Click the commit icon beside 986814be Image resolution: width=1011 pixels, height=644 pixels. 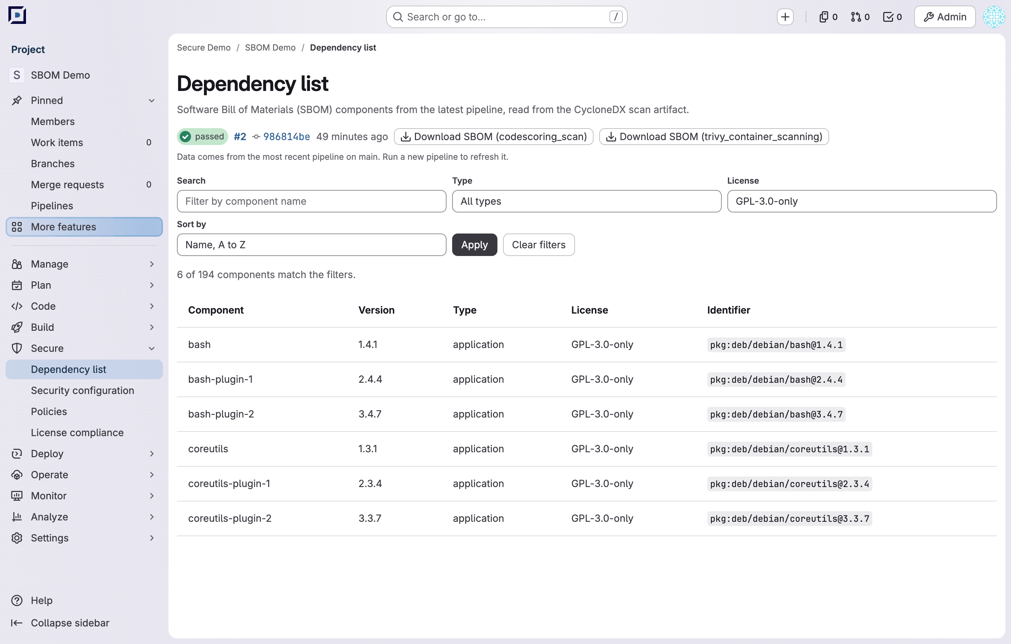(256, 137)
